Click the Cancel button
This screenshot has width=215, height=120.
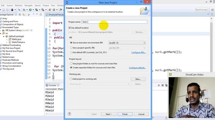tap(141, 114)
